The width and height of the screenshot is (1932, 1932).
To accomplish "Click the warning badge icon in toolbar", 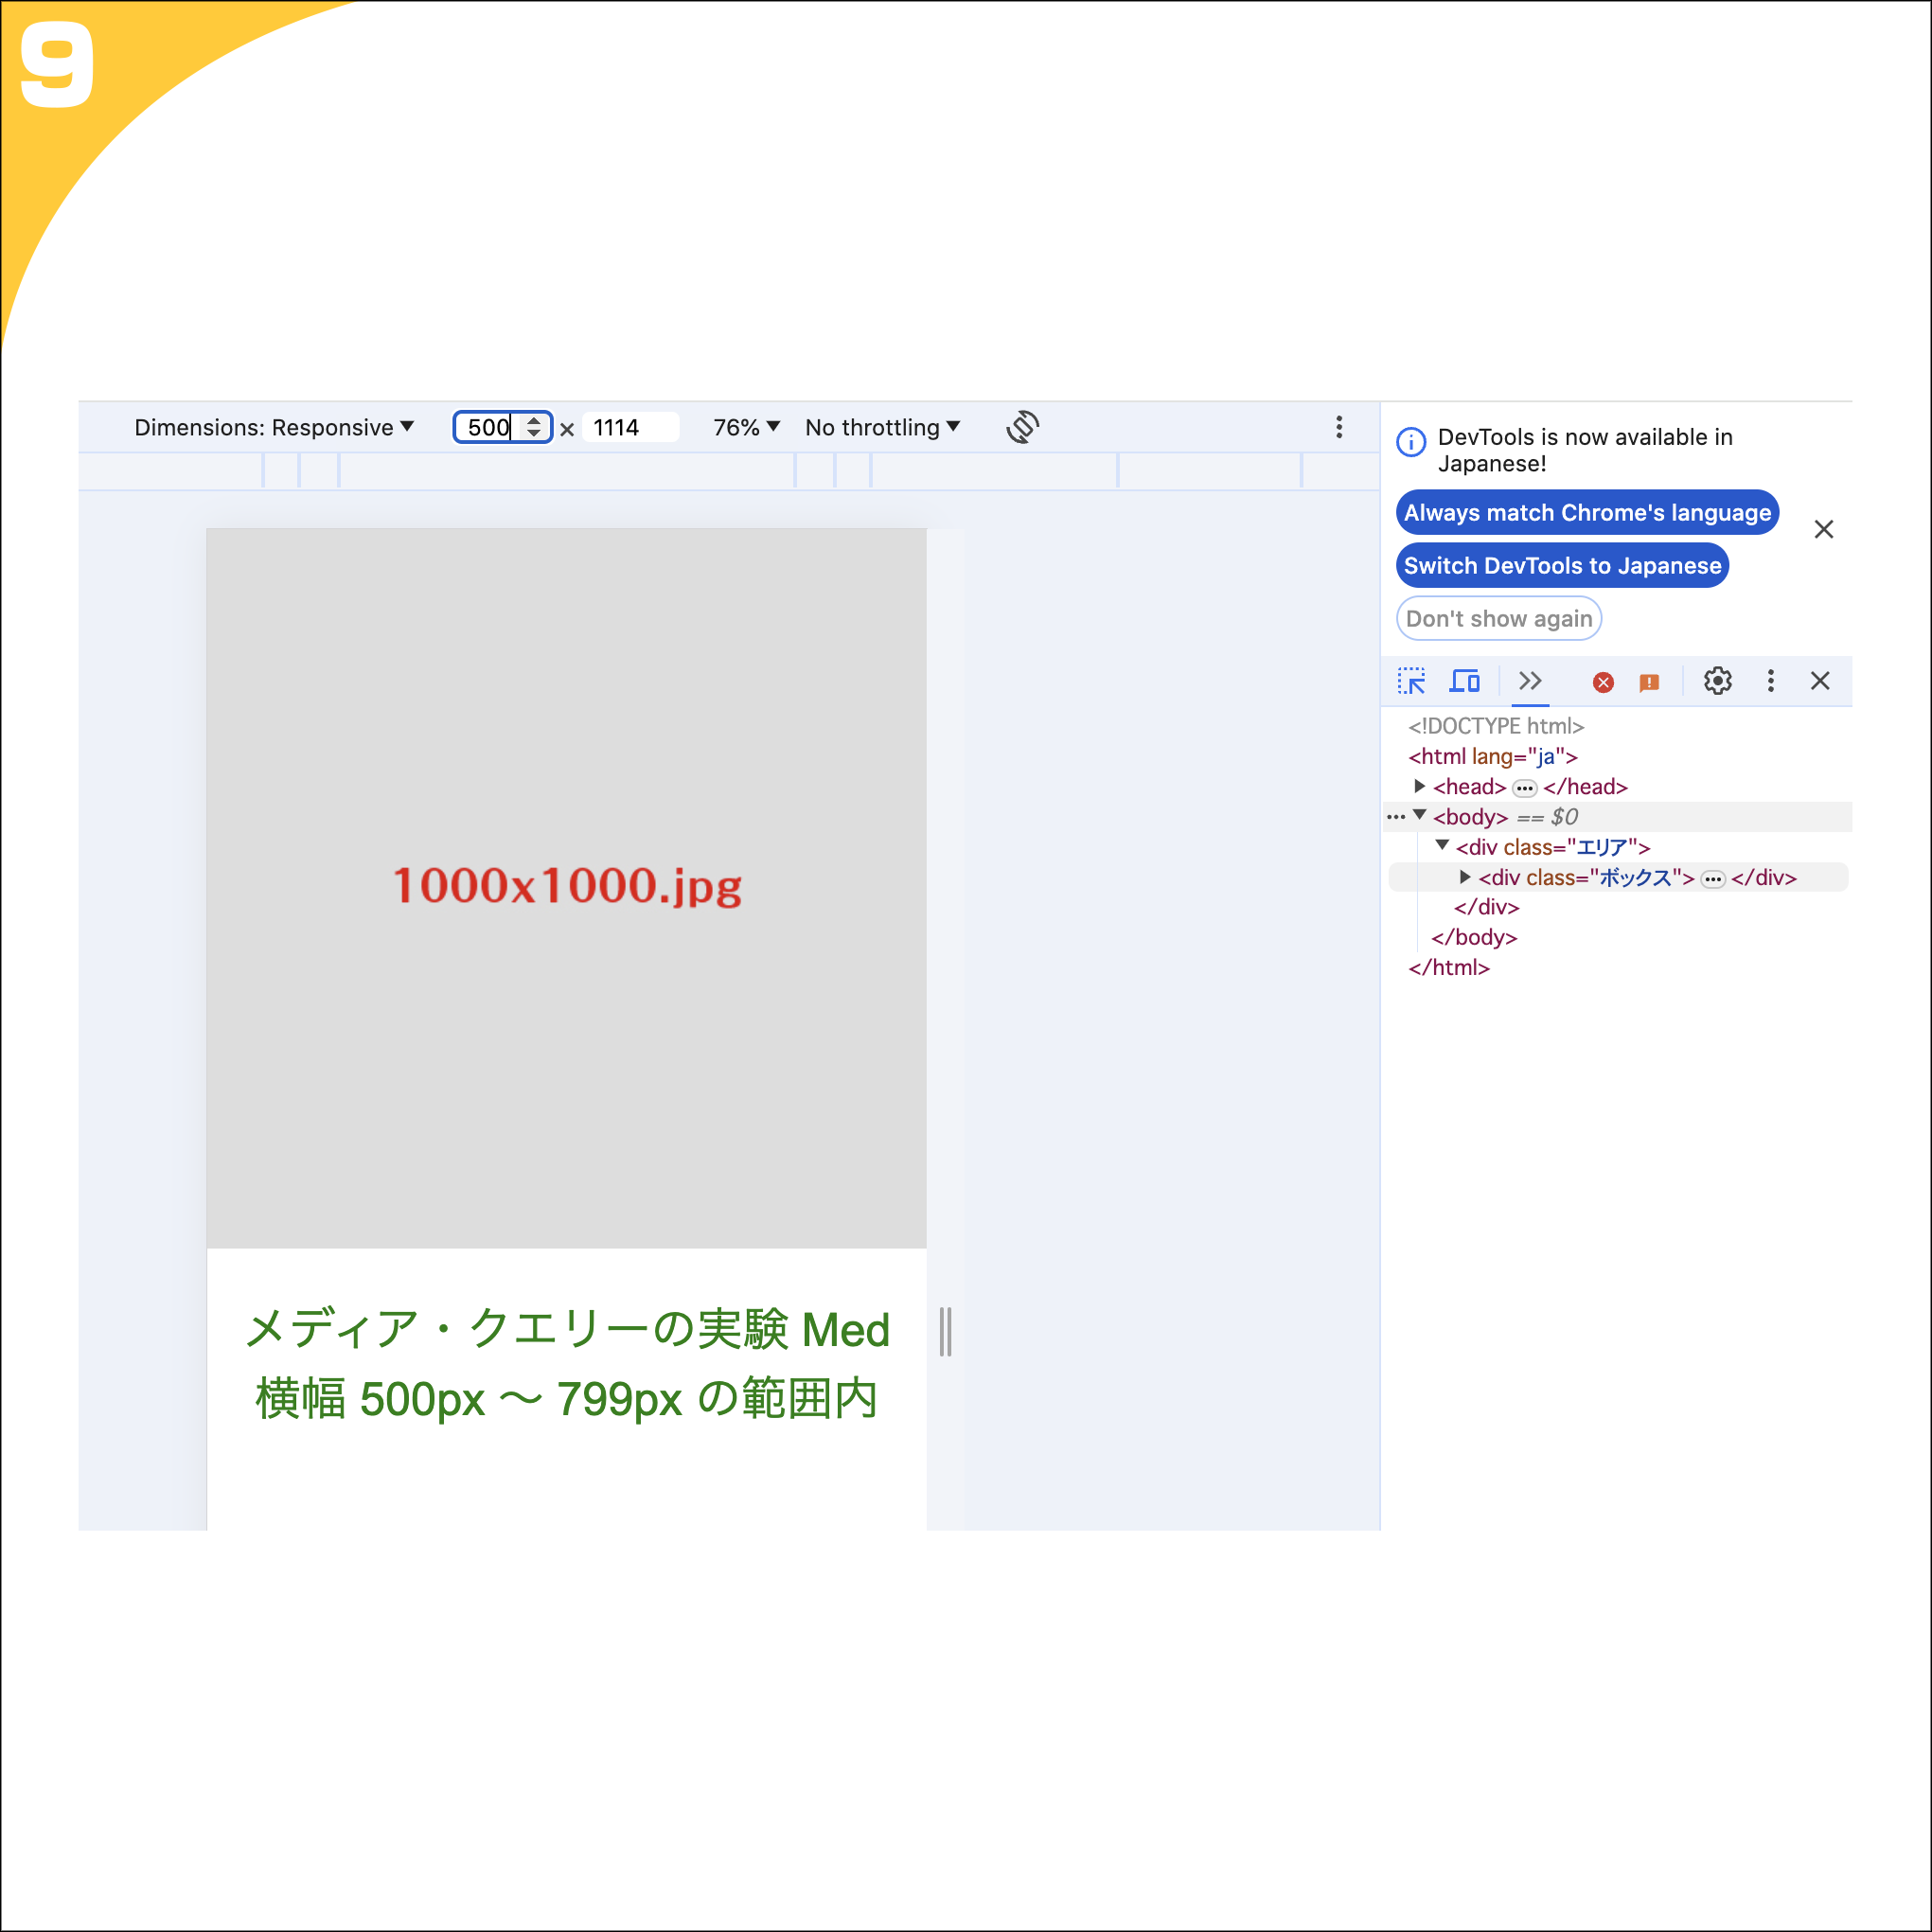I will coord(1647,682).
